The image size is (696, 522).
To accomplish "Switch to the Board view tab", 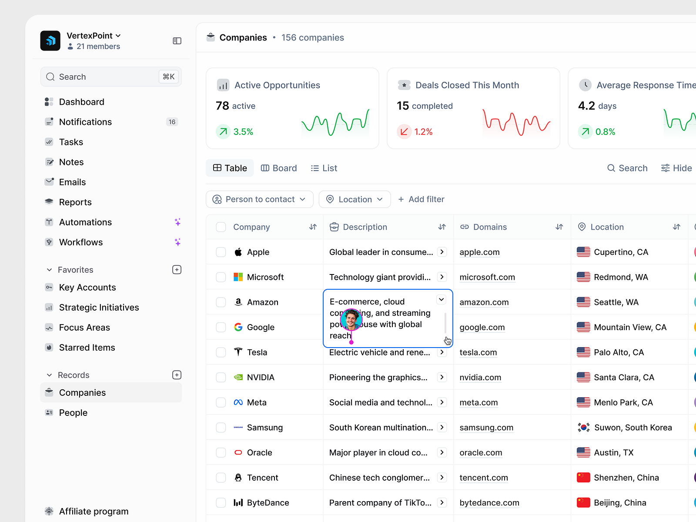I will (x=279, y=168).
